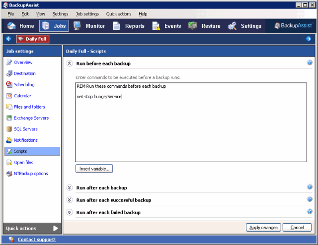
Task: Click into the pre-backup commands text box
Action: pos(191,122)
